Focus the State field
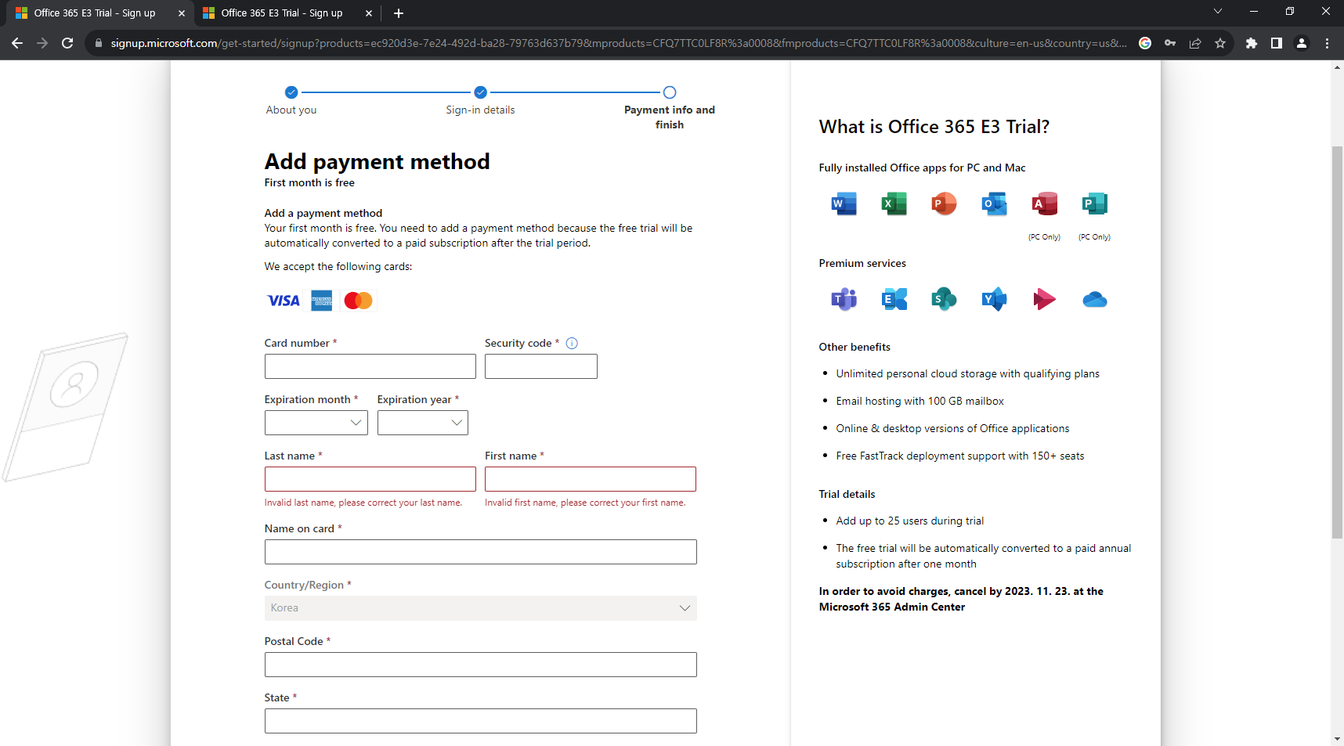Image resolution: width=1344 pixels, height=746 pixels. pyautogui.click(x=481, y=721)
